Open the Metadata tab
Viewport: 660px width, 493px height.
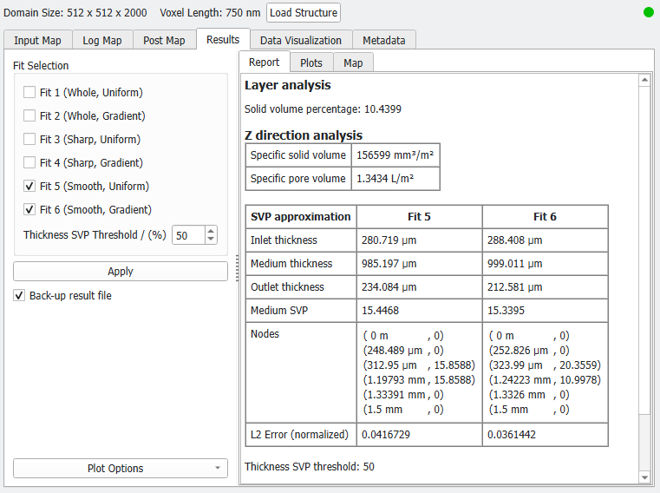pos(384,41)
